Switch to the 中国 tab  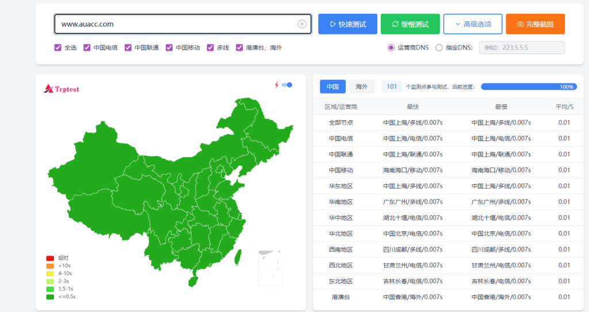pyautogui.click(x=332, y=86)
